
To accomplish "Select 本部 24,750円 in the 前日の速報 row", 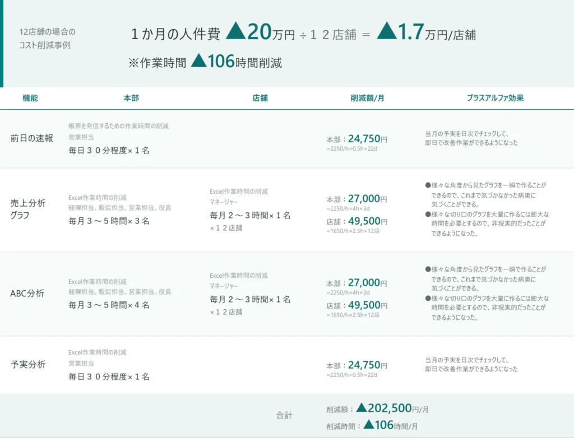I will (357, 139).
